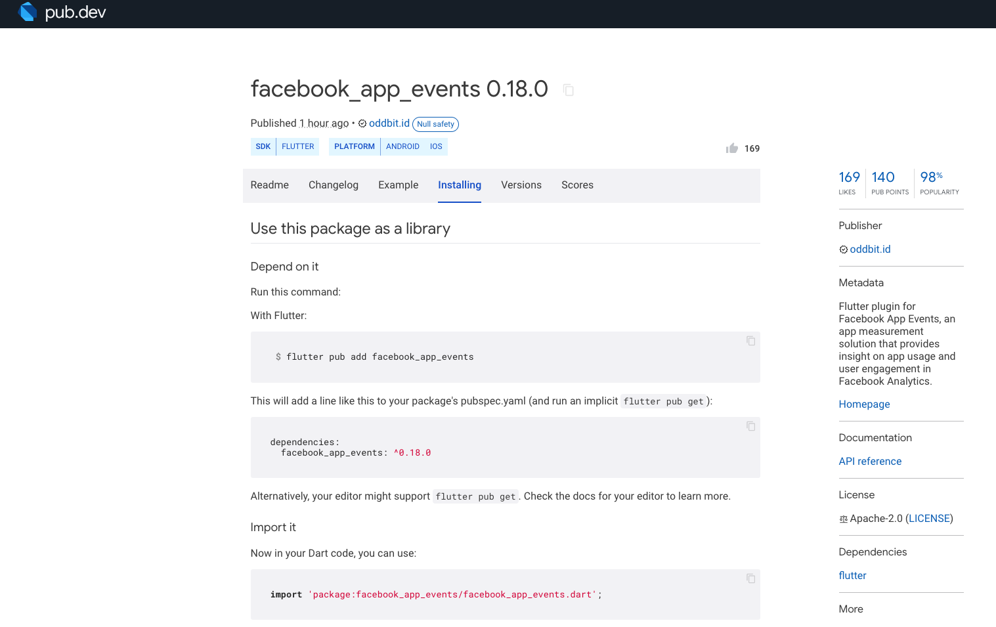Click the 'Depend on it' heading
Viewport: 996px width, 627px height.
point(284,267)
